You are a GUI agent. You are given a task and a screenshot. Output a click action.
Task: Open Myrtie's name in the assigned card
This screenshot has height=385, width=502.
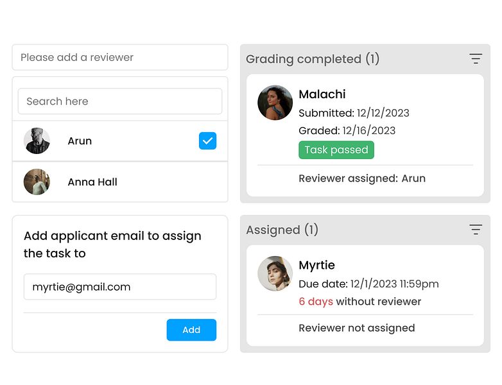point(316,265)
